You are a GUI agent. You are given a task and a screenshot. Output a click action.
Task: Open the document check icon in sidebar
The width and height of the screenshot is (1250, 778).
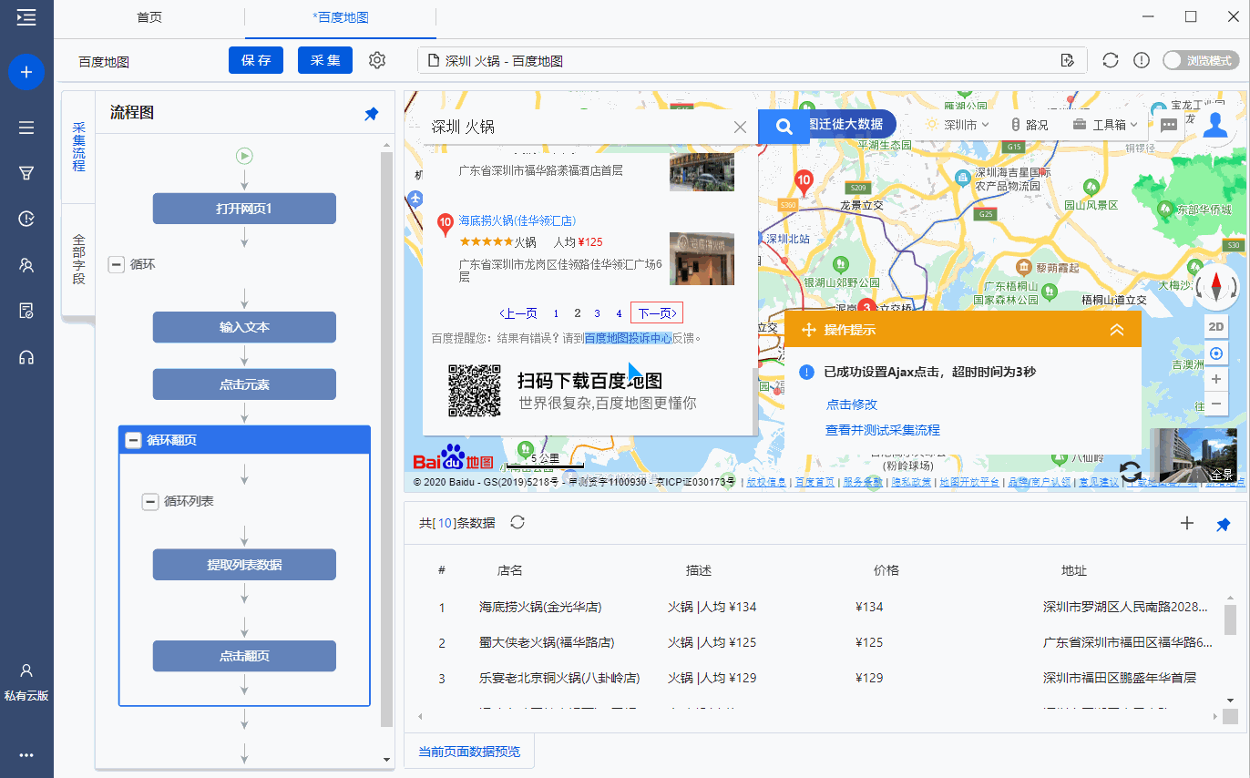point(26,312)
